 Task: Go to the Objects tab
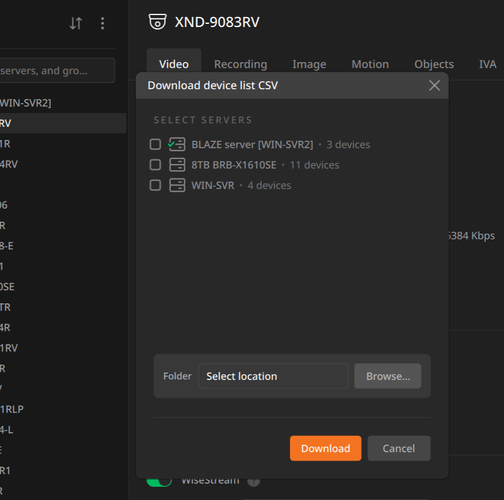pyautogui.click(x=434, y=64)
